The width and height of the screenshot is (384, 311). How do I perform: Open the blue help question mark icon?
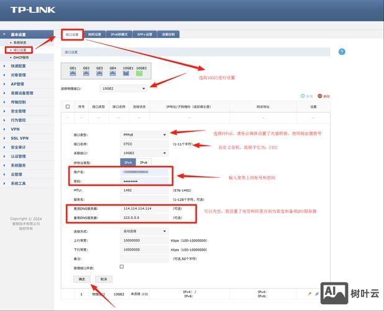[x=342, y=52]
